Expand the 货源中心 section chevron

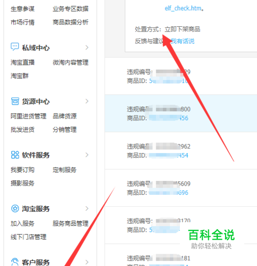(x=87, y=101)
